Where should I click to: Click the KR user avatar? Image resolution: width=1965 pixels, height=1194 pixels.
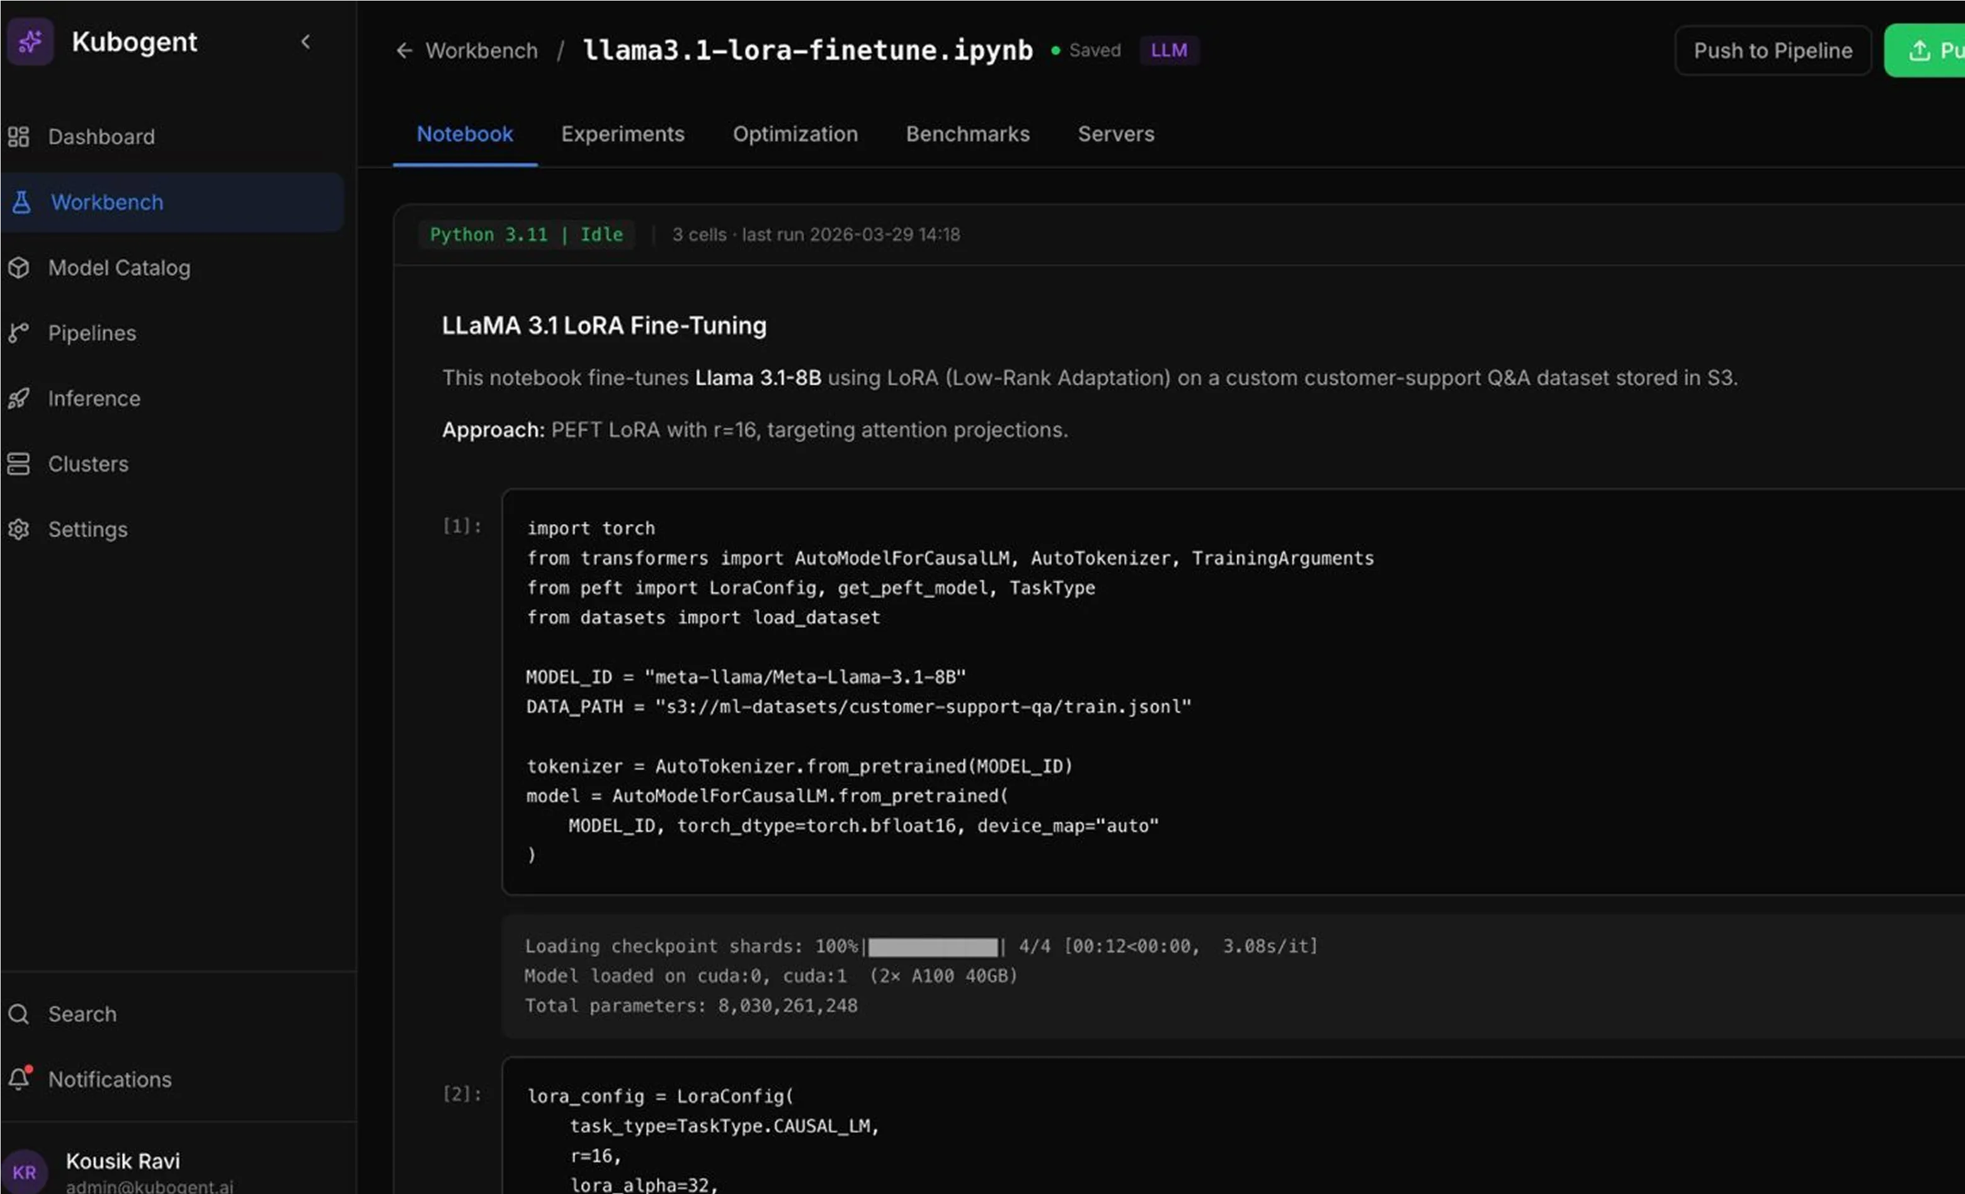pos(24,1172)
